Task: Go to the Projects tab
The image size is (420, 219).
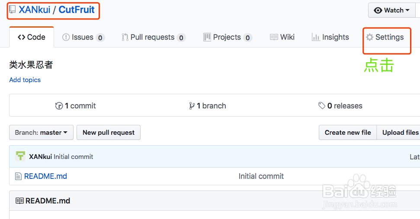Action: pyautogui.click(x=227, y=37)
